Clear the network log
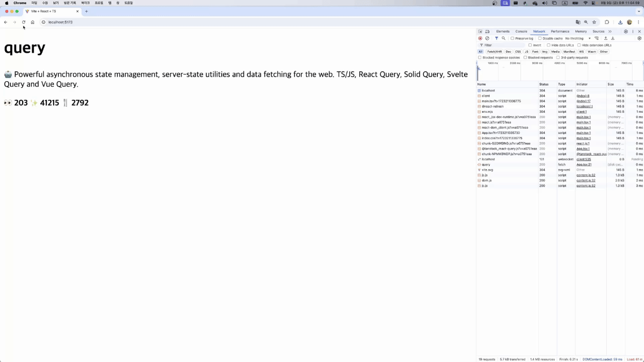Screen dimensions: 644x362 [x=487, y=38]
